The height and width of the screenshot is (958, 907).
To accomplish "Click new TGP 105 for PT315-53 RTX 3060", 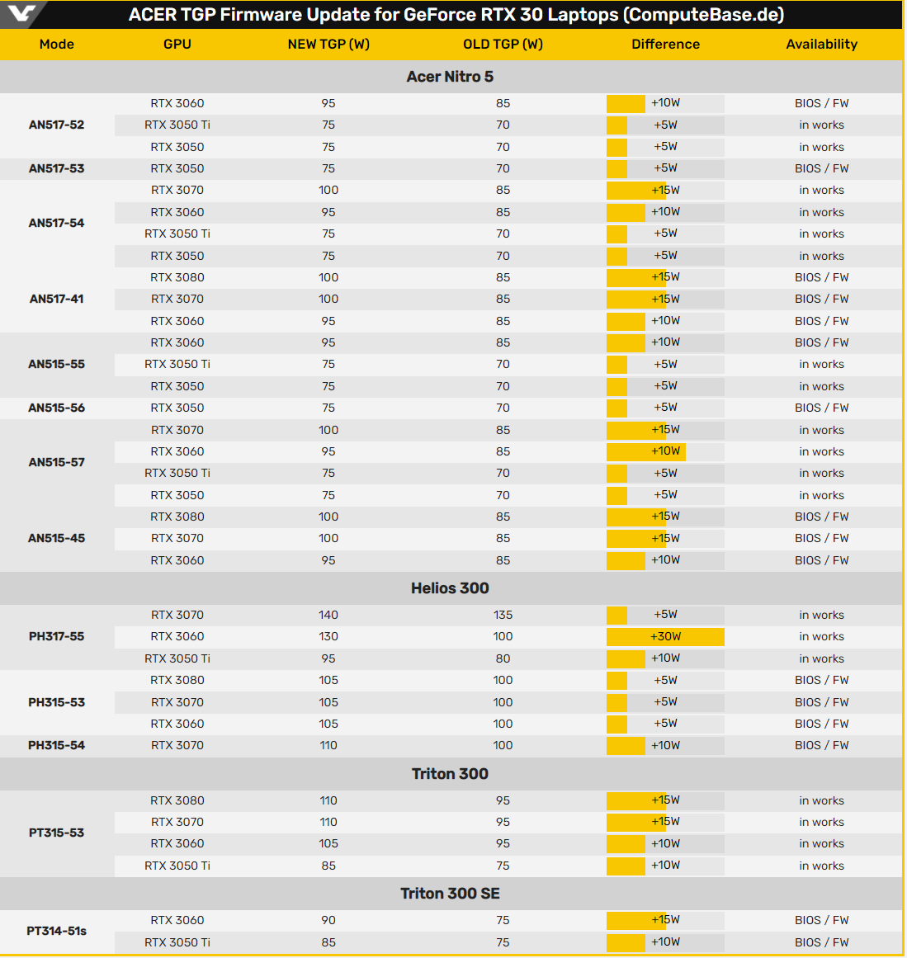I will [328, 844].
